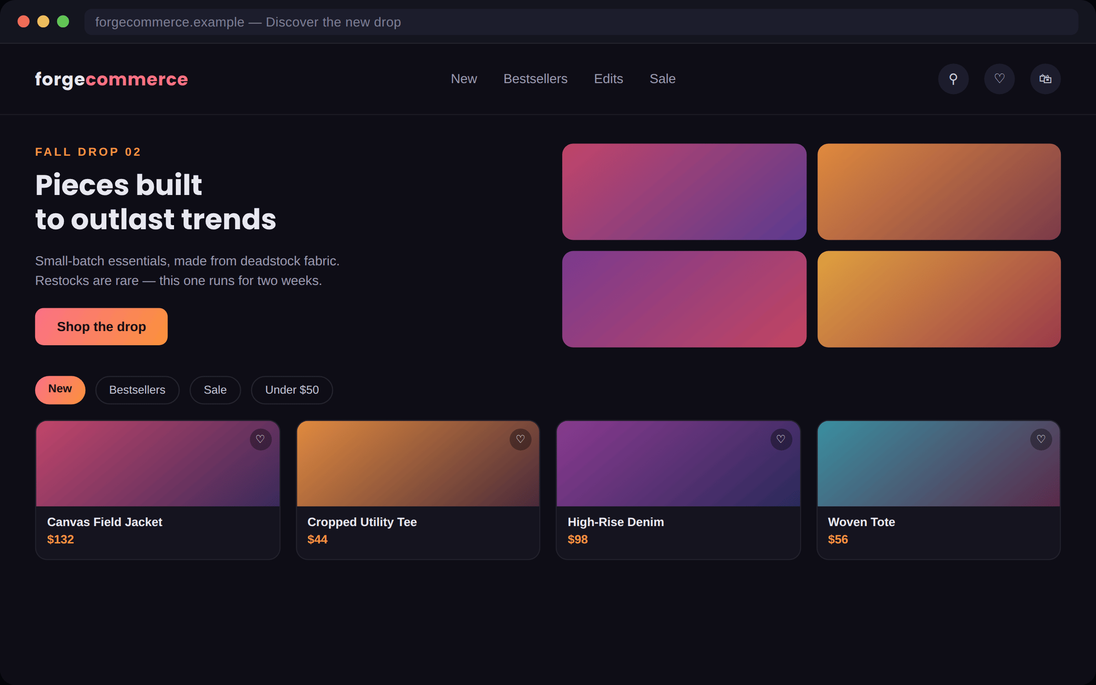1096x685 pixels.
Task: Open the shopping bag cart icon
Action: (1045, 79)
